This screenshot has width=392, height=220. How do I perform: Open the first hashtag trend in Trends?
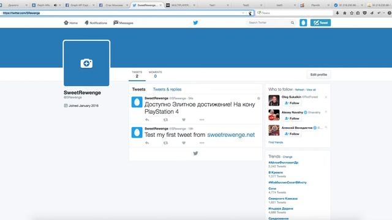283,163
